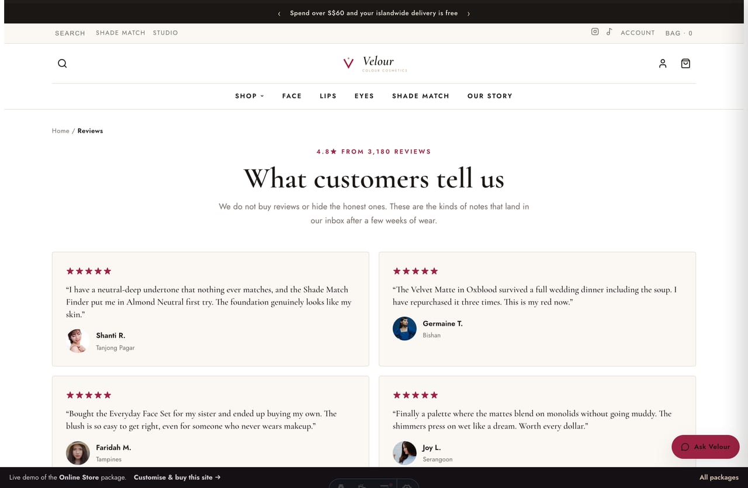Click the star rating on Joy L.'s review

click(x=415, y=395)
